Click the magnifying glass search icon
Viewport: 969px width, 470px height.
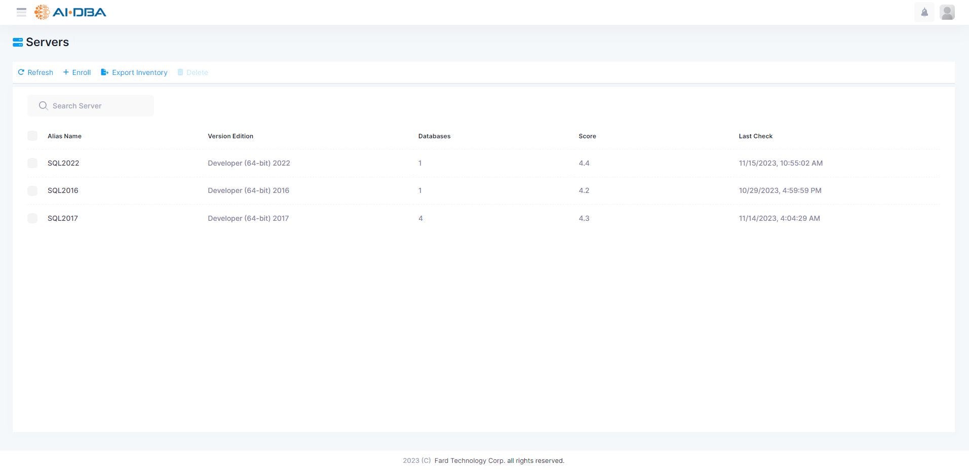tap(43, 105)
